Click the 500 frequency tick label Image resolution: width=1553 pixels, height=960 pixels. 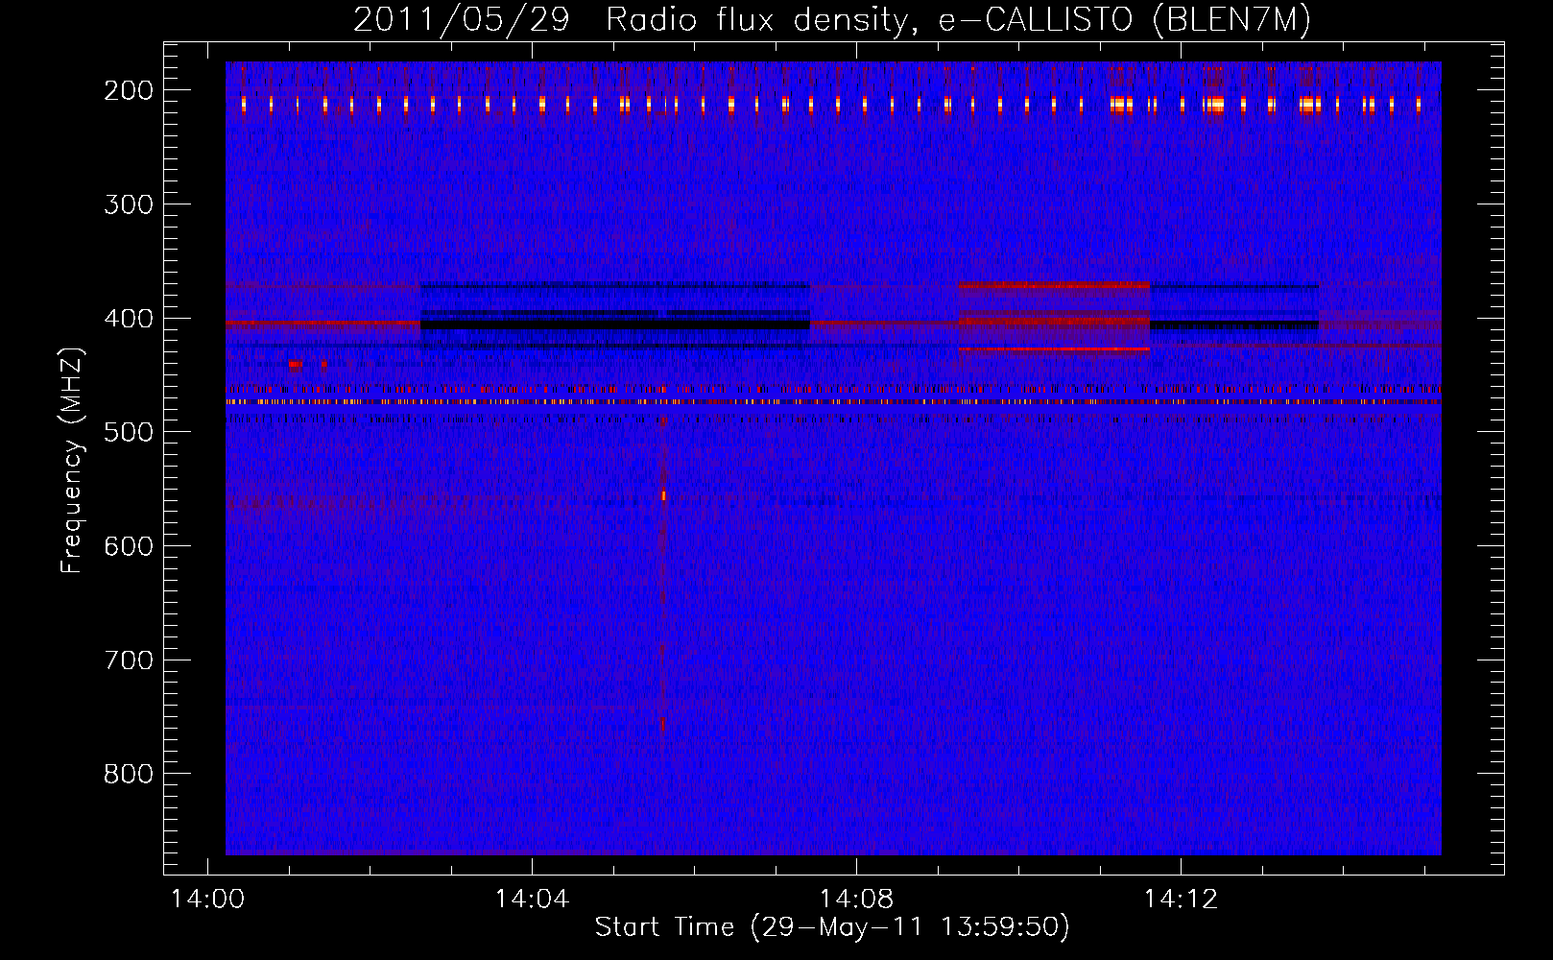pos(128,431)
